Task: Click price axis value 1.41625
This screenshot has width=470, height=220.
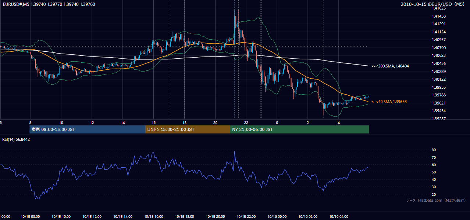Action: point(439,8)
